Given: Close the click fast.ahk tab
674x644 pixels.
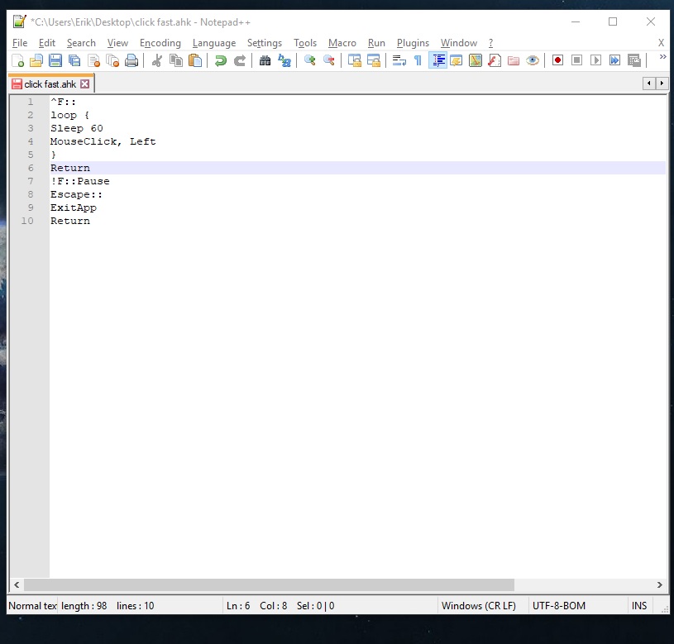Looking at the screenshot, I should [85, 83].
